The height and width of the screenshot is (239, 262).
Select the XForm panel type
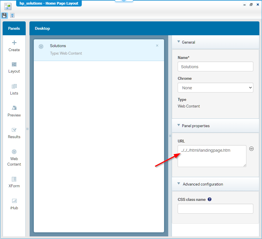coord(14,182)
